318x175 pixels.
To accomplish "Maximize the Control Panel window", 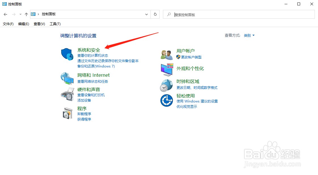I will click(x=299, y=4).
